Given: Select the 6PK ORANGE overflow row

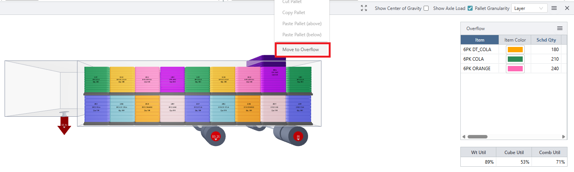Looking at the screenshot, I should pyautogui.click(x=514, y=69).
